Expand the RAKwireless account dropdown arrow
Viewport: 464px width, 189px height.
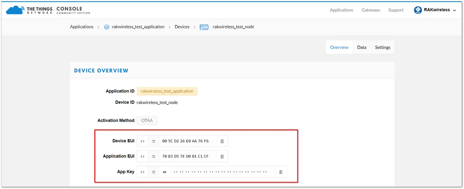(454, 10)
